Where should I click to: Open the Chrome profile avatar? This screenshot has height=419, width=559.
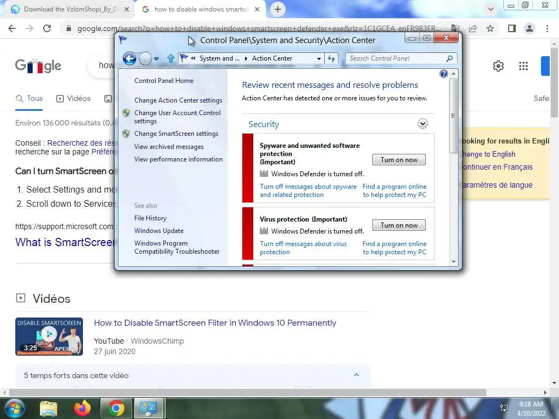coord(530,28)
